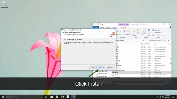Click the volume icon in system tray
Image resolution: width=177 pixels, height=99 pixels.
coord(163,97)
